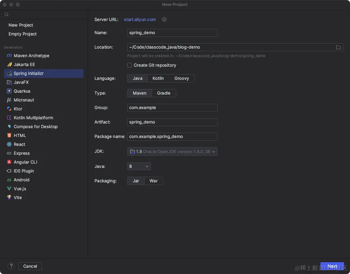Viewport: 350px width, 274px height.
Task: Select the Quarkus generator label
Action: (x=22, y=91)
